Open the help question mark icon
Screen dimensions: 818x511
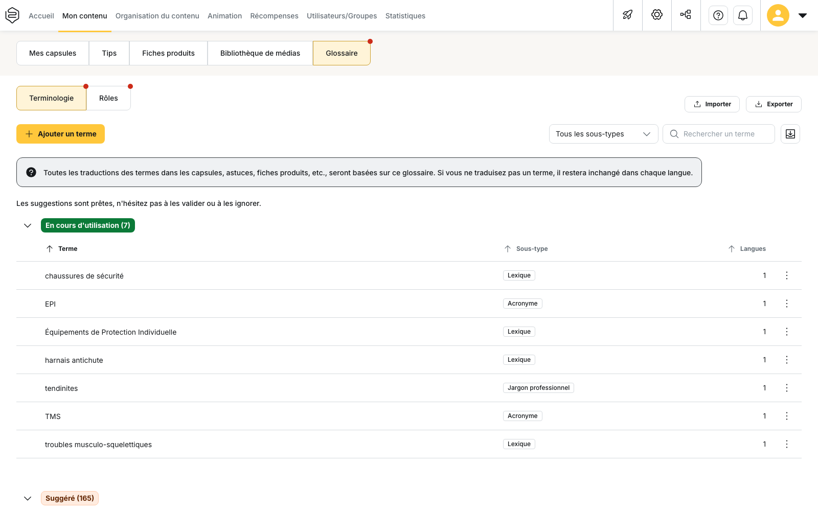point(718,15)
